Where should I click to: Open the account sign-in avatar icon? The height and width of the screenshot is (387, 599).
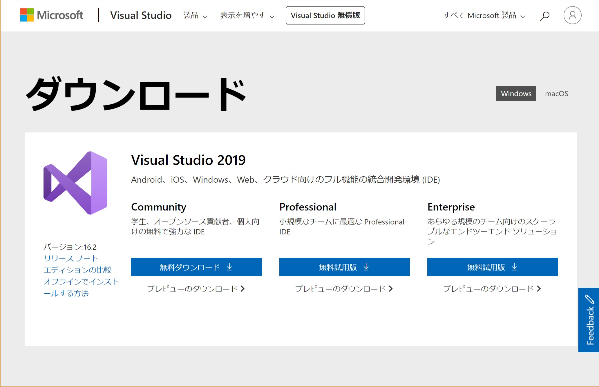coord(572,15)
